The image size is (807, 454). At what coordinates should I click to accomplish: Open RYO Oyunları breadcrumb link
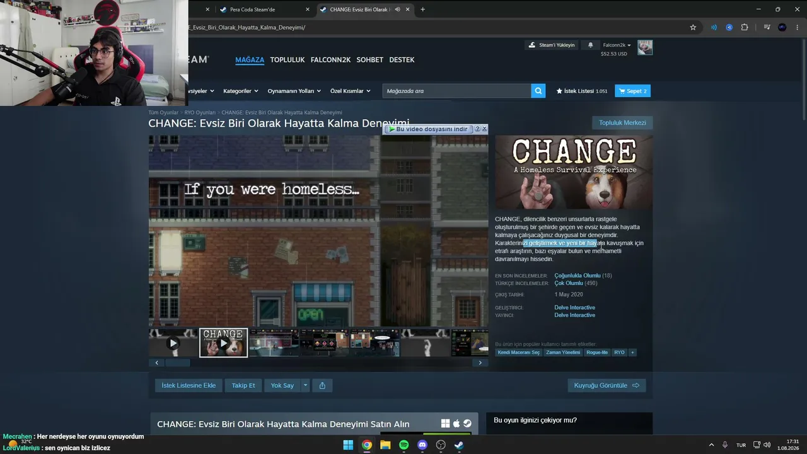pyautogui.click(x=200, y=112)
